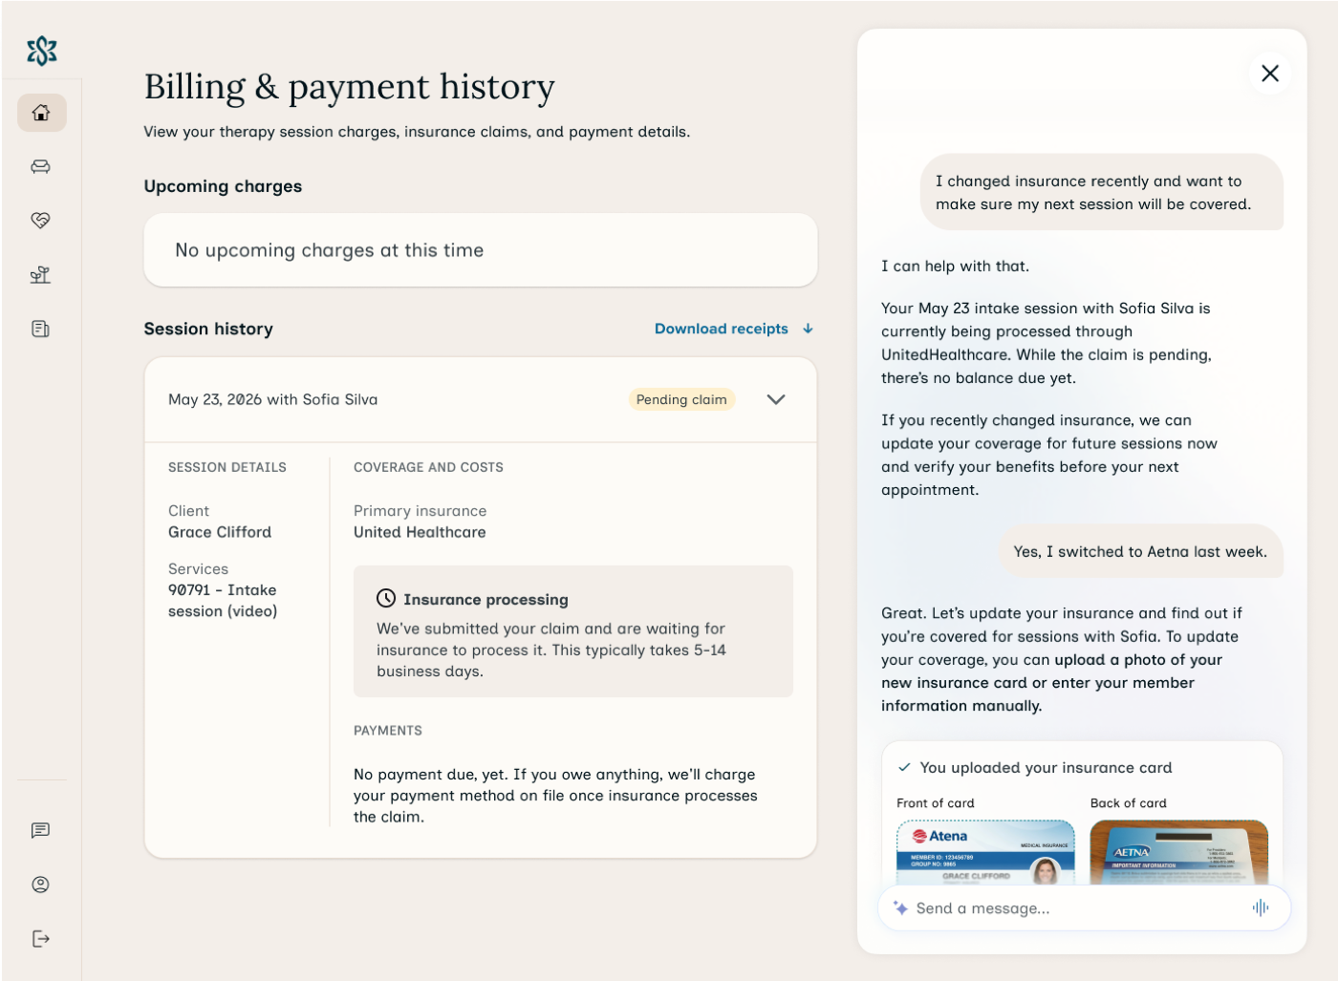
Task: Click 'No upcoming charges at this time' card
Action: [481, 250]
